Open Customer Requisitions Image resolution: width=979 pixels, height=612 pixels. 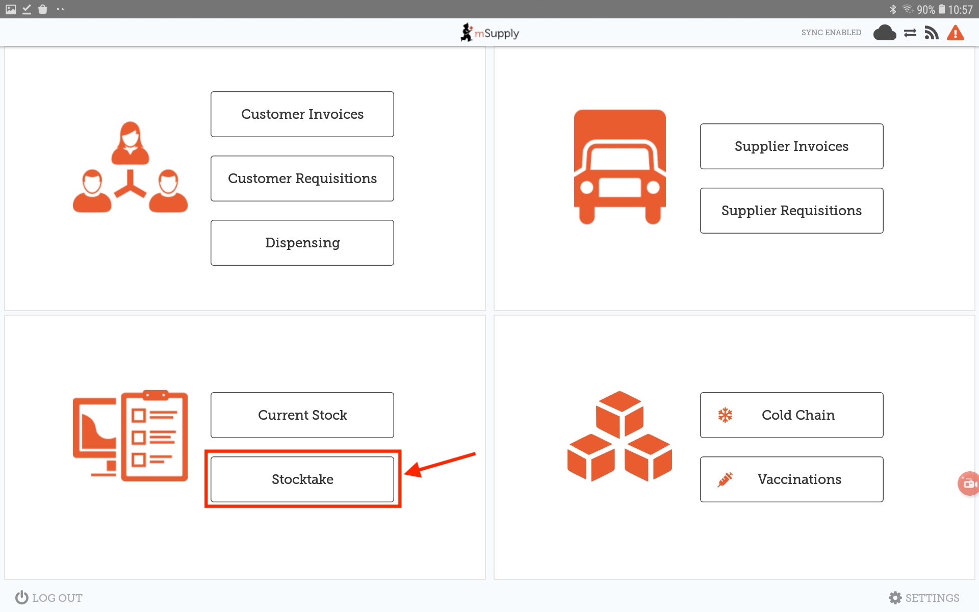pos(302,178)
